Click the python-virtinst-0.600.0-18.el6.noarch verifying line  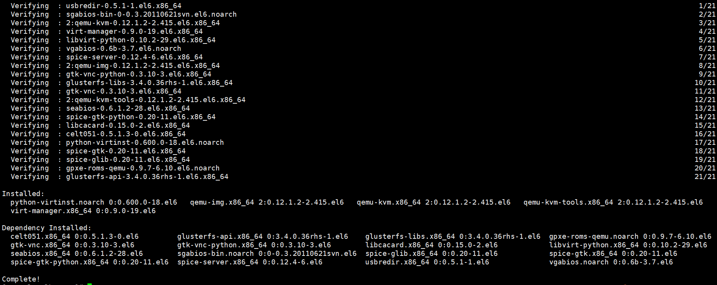[145, 142]
